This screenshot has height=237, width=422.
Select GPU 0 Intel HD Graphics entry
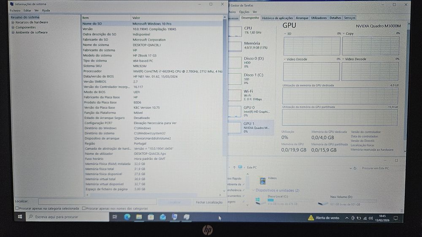[x=251, y=111]
